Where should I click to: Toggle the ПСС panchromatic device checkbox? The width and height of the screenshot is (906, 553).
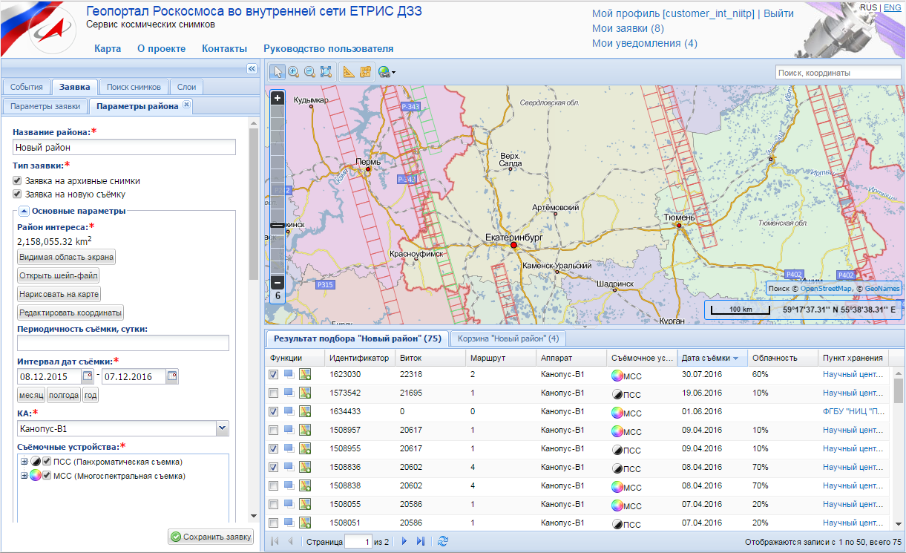click(47, 462)
